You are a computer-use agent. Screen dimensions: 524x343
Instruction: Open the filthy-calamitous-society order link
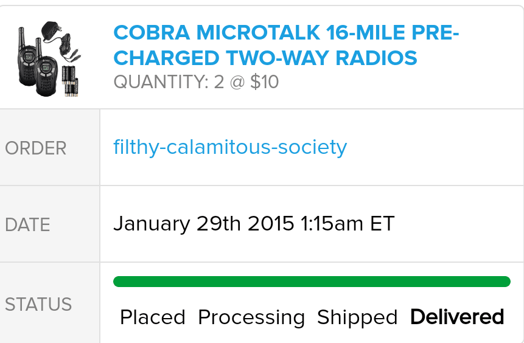click(x=230, y=147)
